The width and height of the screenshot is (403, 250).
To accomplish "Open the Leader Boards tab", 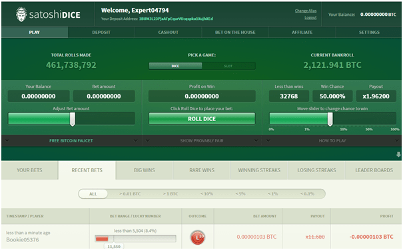I will coord(374,170).
